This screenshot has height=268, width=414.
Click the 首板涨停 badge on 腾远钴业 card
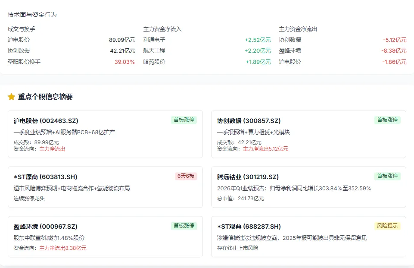[x=387, y=176]
